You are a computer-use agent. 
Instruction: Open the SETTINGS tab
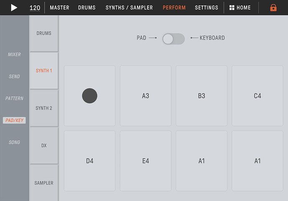point(206,8)
